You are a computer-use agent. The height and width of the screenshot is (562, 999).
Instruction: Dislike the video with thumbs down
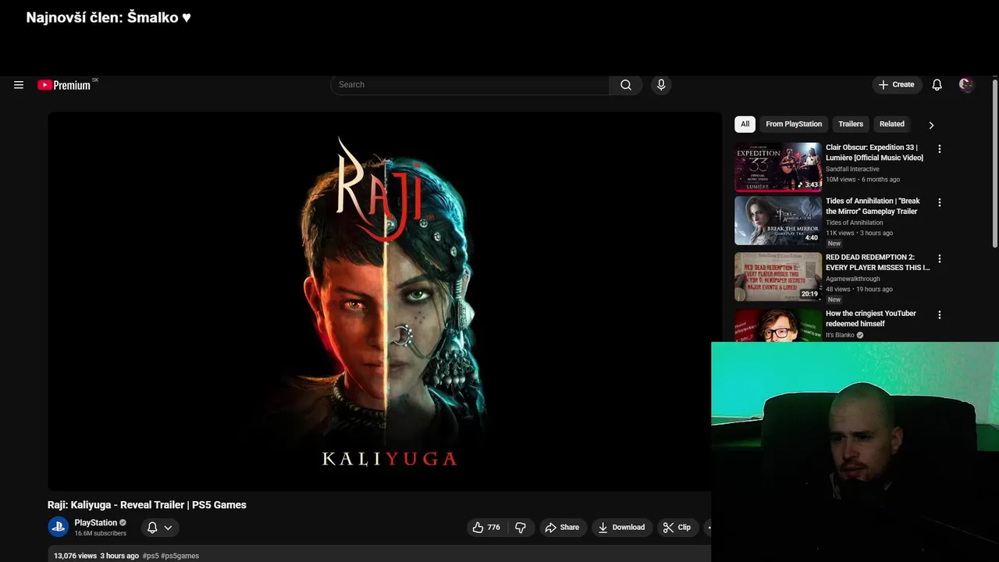point(521,528)
